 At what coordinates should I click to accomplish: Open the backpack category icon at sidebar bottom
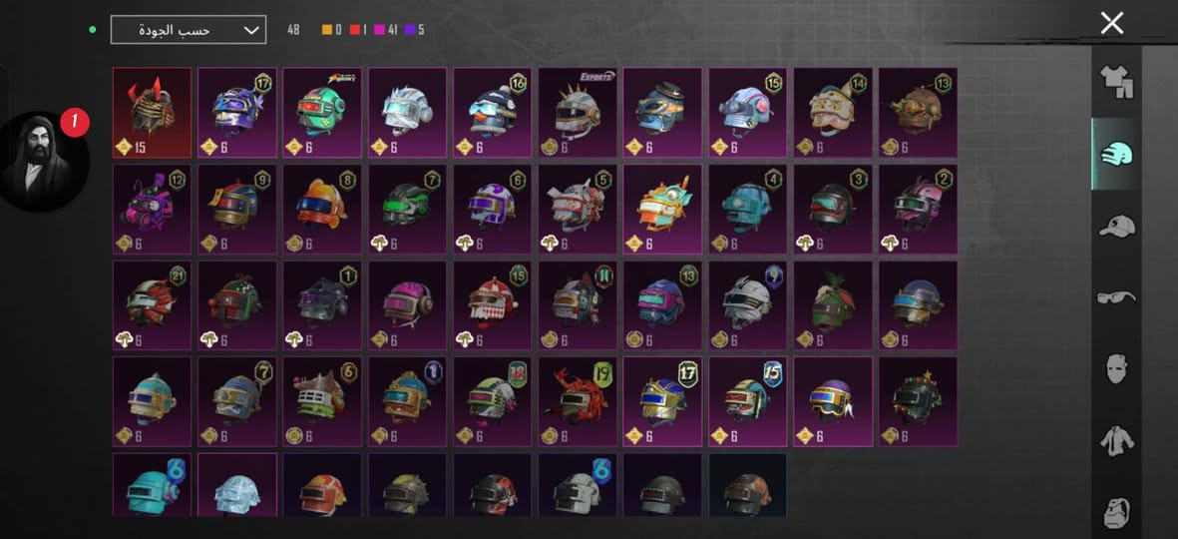pyautogui.click(x=1116, y=512)
